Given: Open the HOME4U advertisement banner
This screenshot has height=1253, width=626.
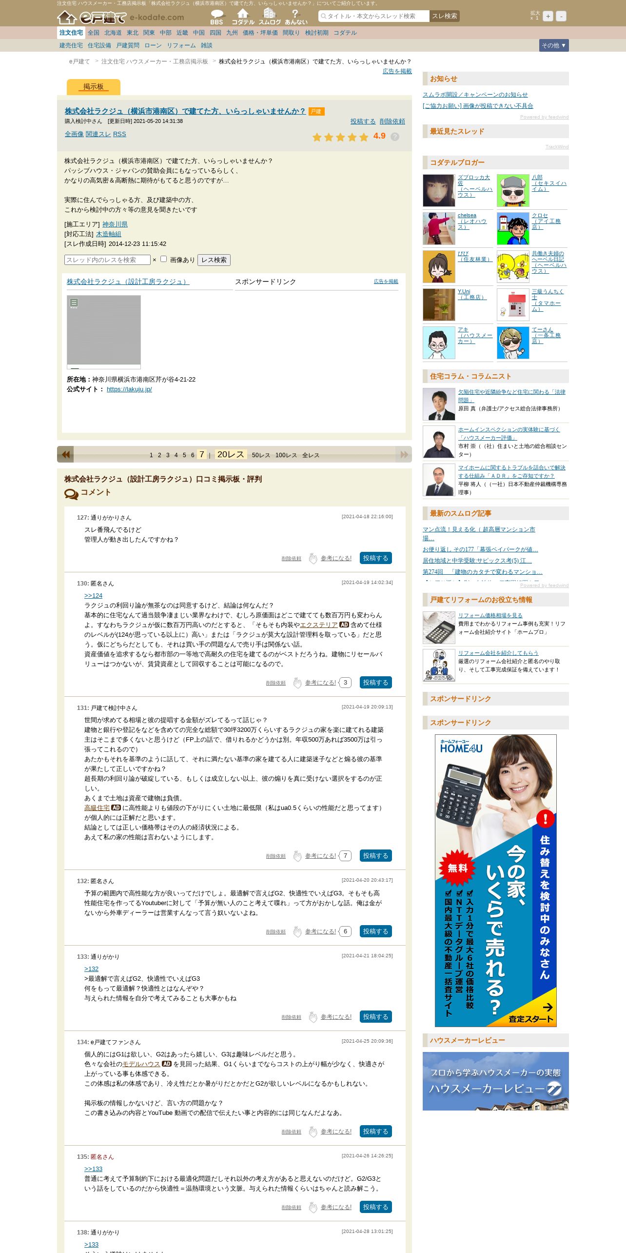Looking at the screenshot, I should coord(496,881).
